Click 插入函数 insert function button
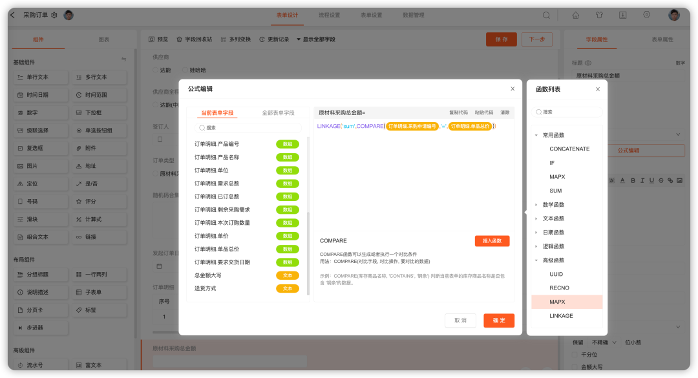This screenshot has height=378, width=698. coord(492,241)
